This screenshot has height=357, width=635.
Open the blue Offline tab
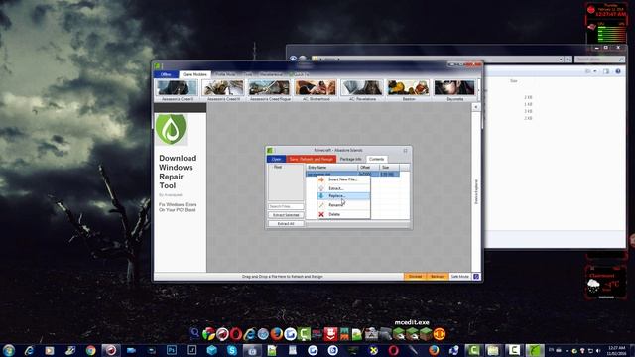[166, 75]
